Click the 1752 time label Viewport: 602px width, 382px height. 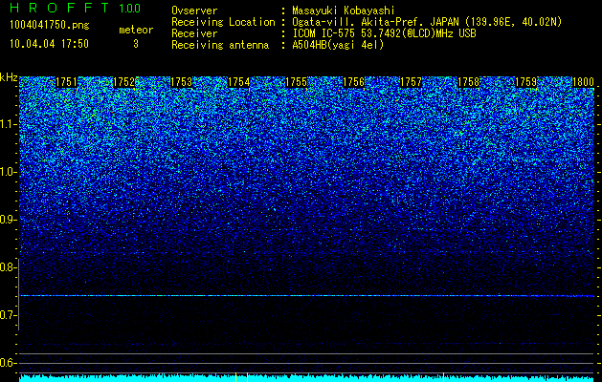pos(124,82)
